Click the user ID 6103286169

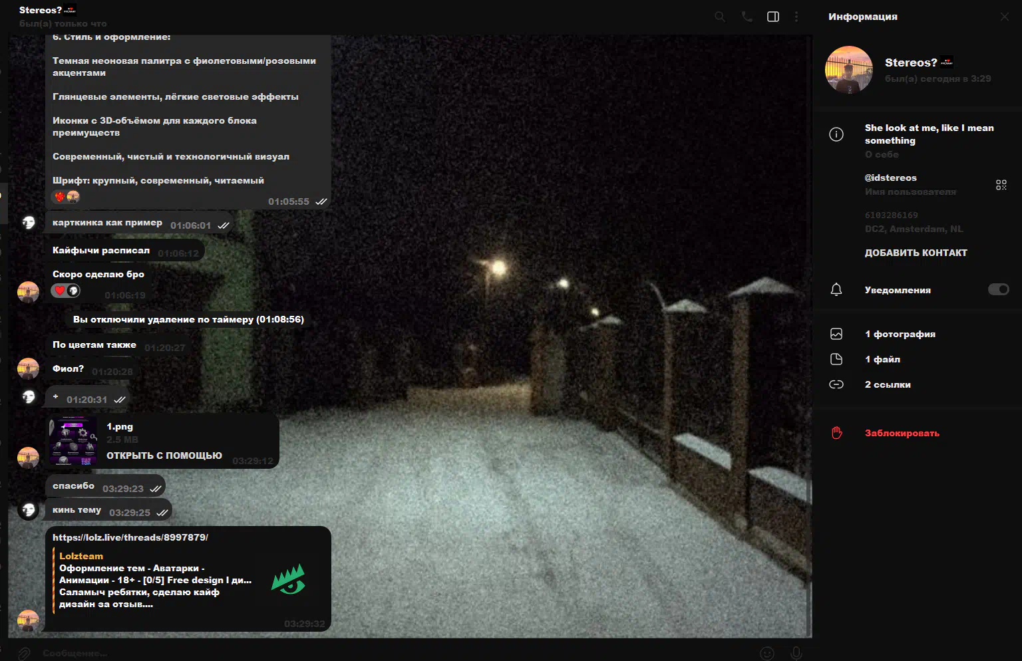[x=891, y=215]
